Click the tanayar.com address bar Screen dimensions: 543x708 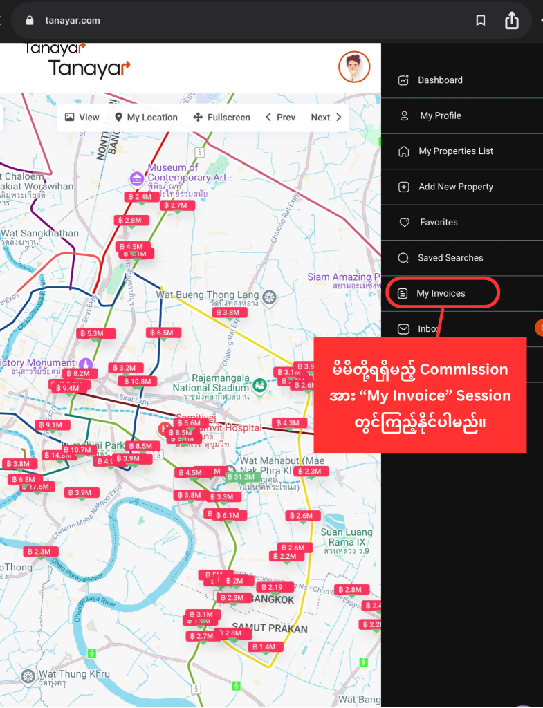pos(73,21)
